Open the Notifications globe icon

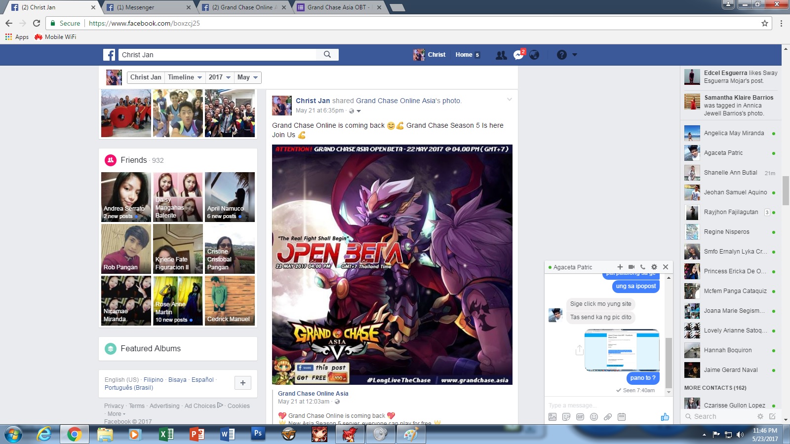point(534,55)
